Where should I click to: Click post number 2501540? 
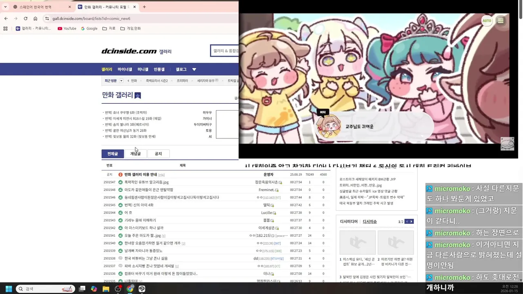(110, 243)
